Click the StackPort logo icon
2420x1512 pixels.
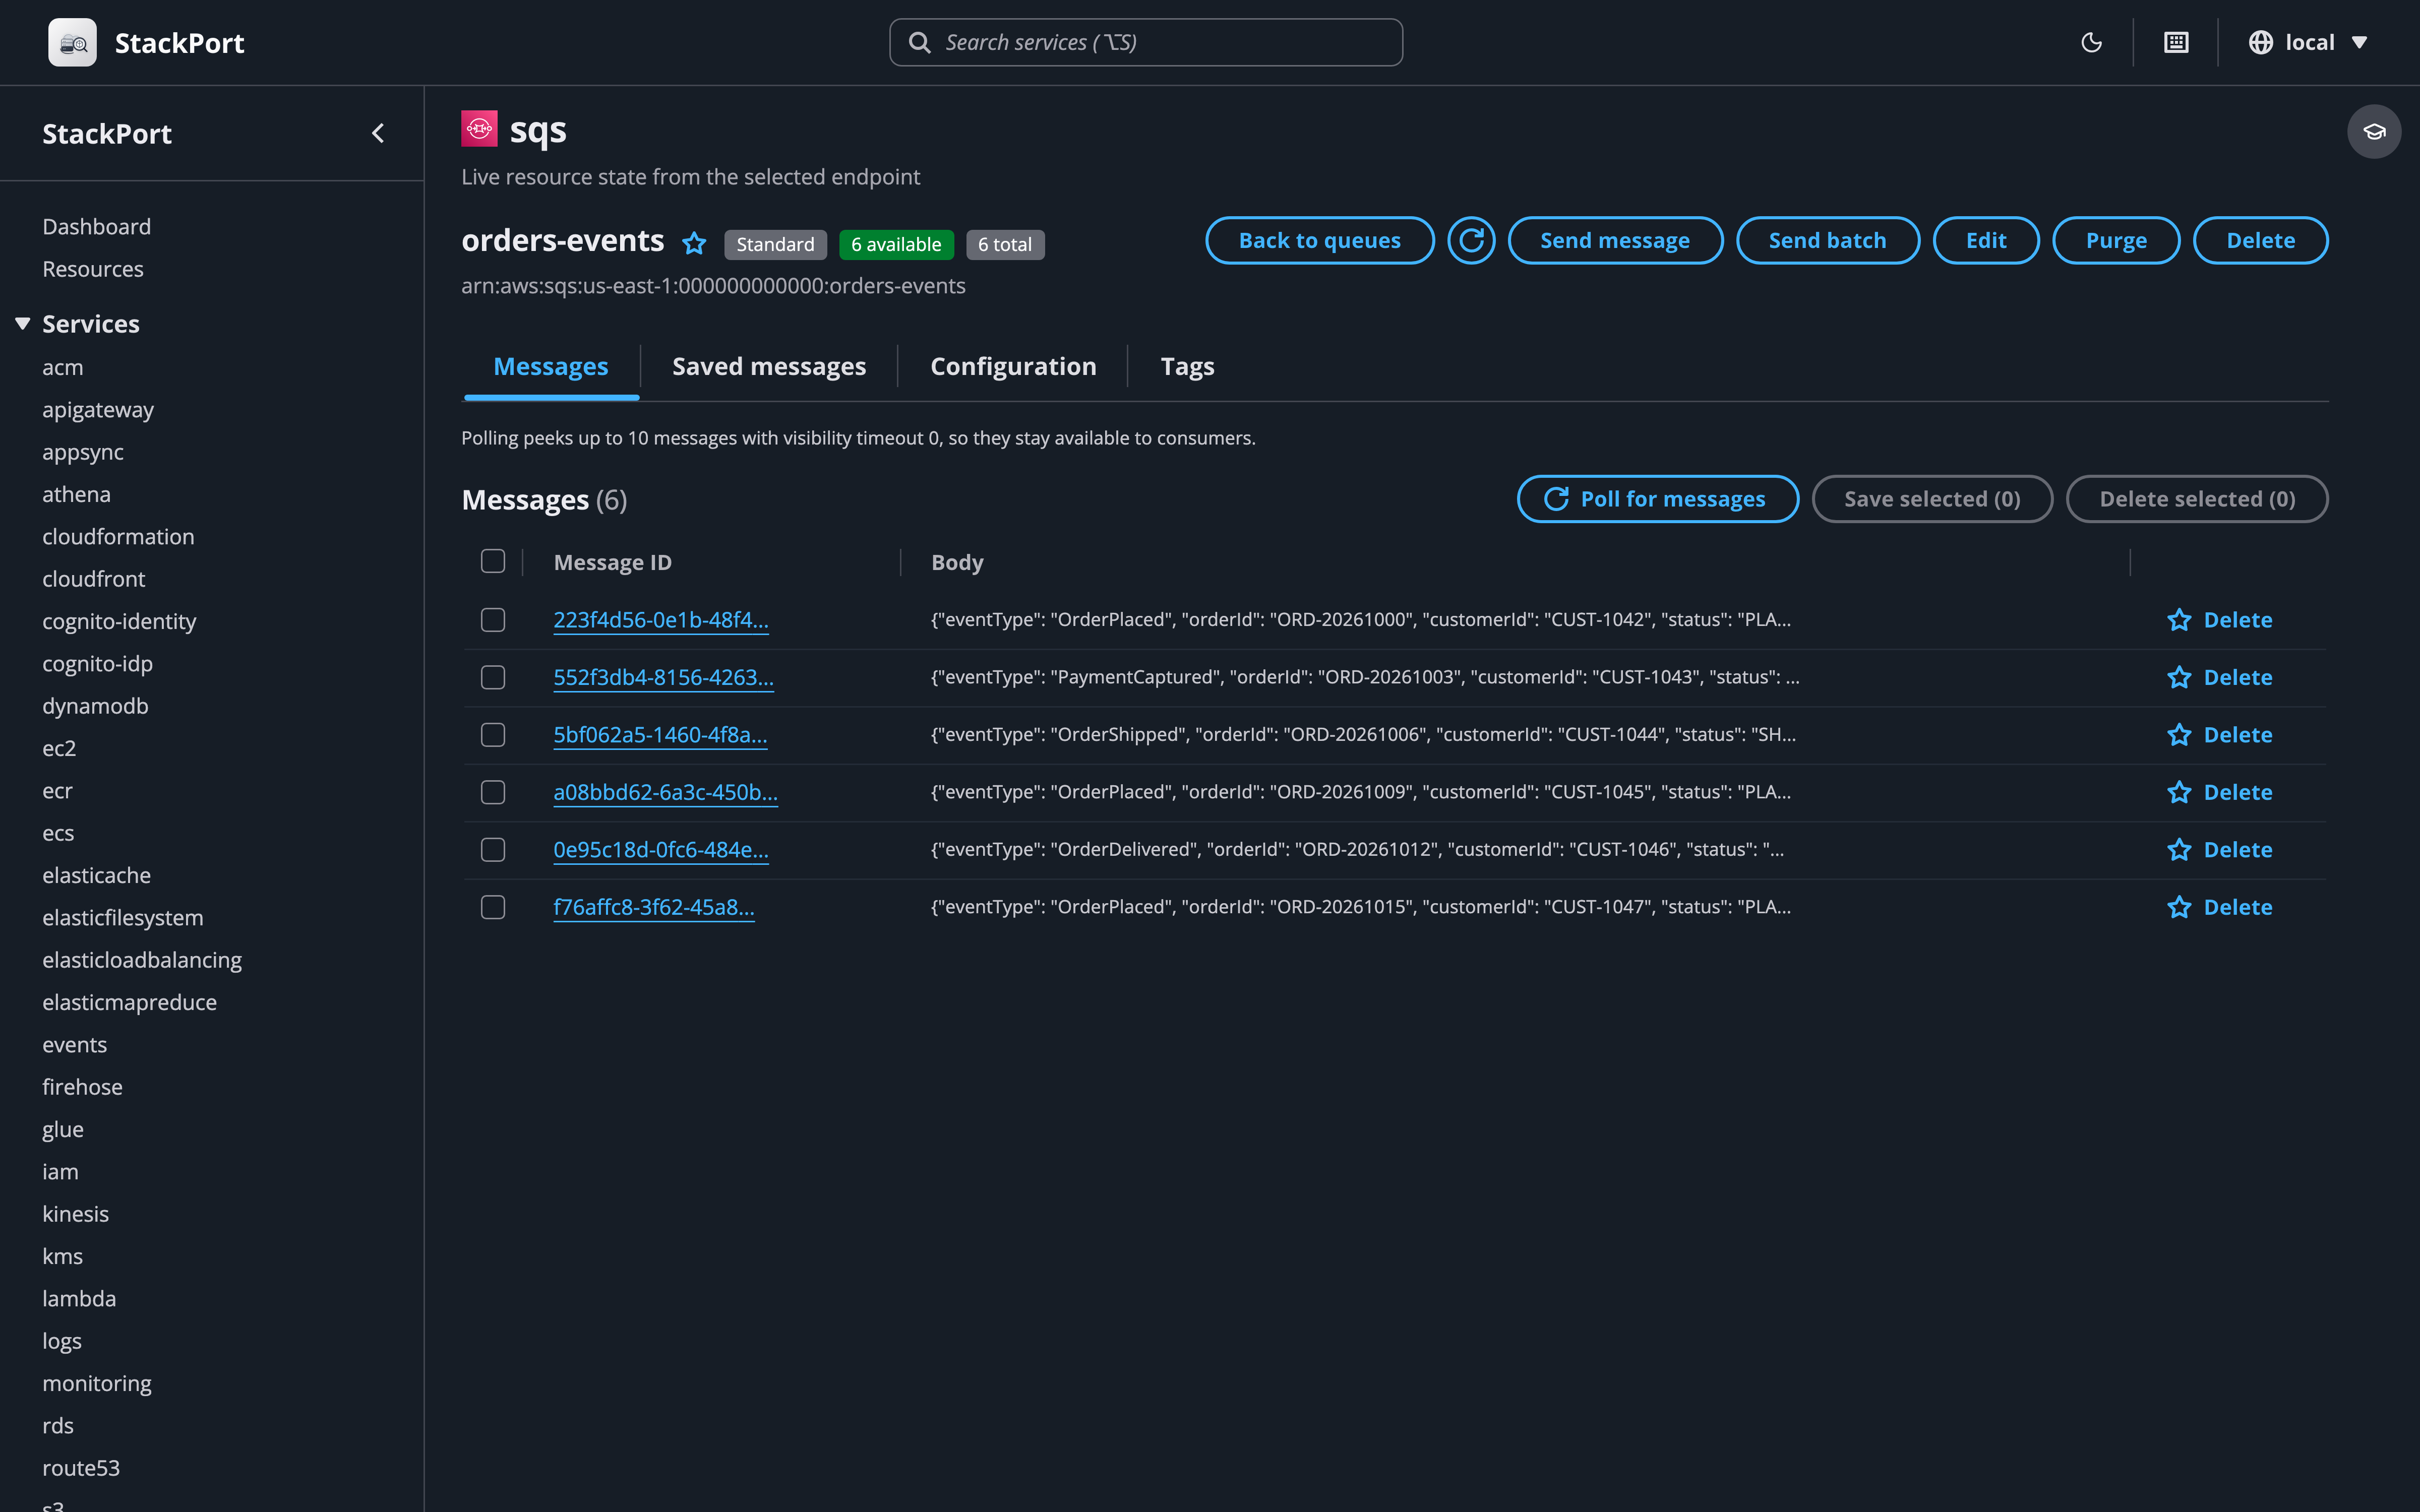72,42
